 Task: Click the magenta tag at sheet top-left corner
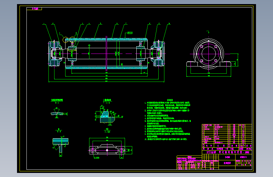click(x=34, y=9)
